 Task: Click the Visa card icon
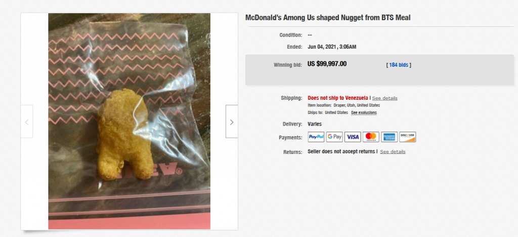tap(353, 137)
